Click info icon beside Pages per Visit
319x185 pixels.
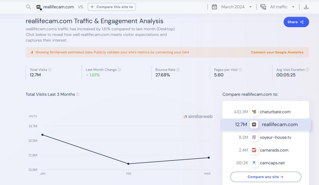(240, 70)
